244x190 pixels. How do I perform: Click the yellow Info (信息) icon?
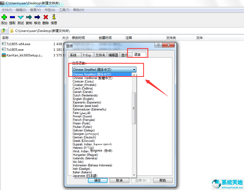tap(54, 17)
